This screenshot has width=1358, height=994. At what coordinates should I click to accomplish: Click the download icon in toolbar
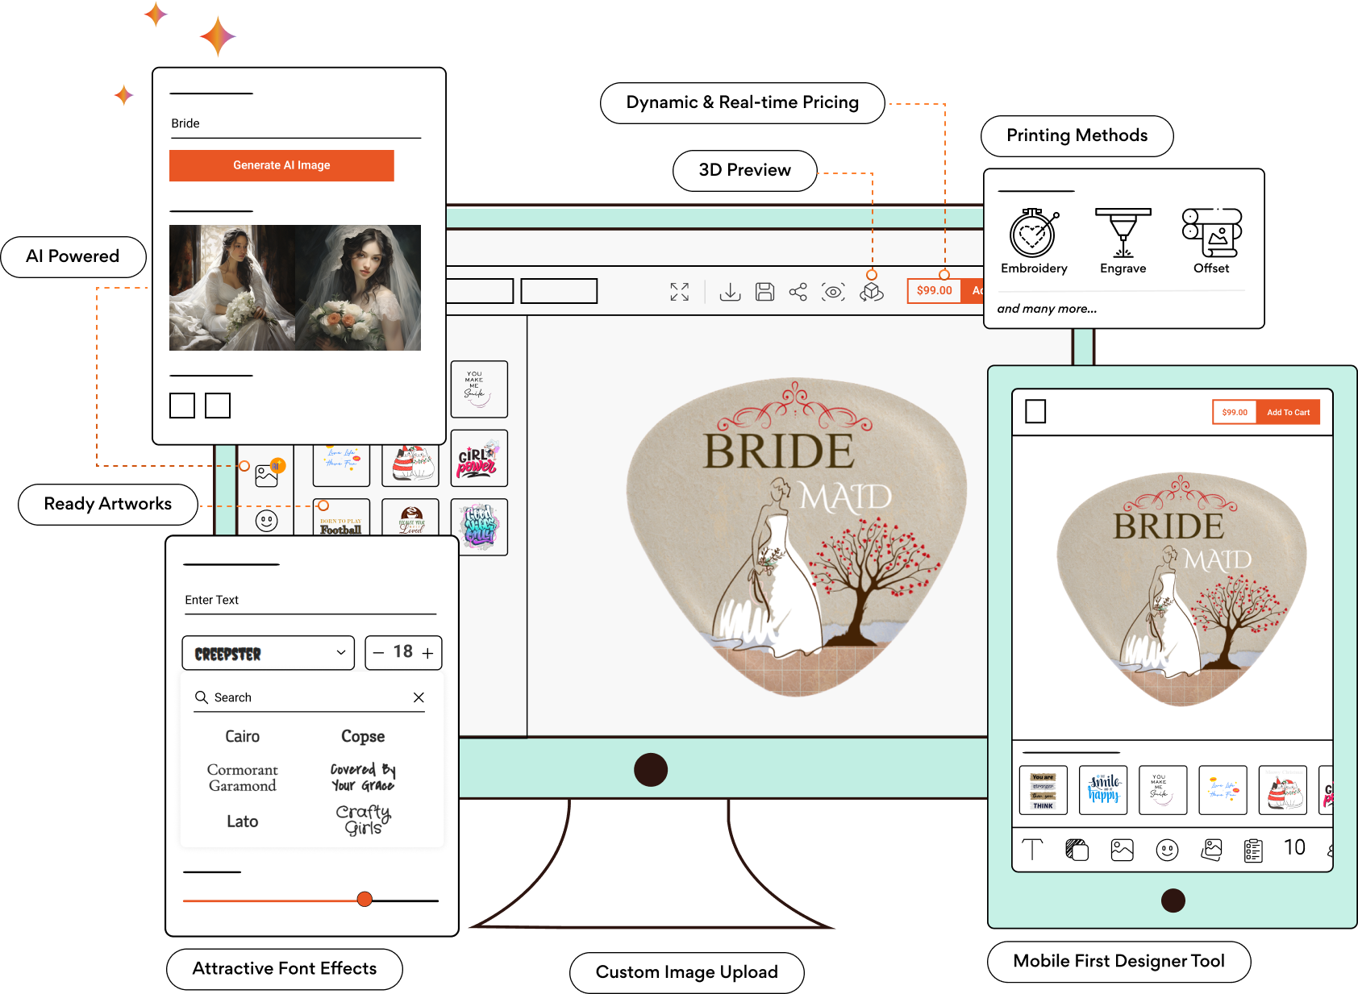pos(730,292)
